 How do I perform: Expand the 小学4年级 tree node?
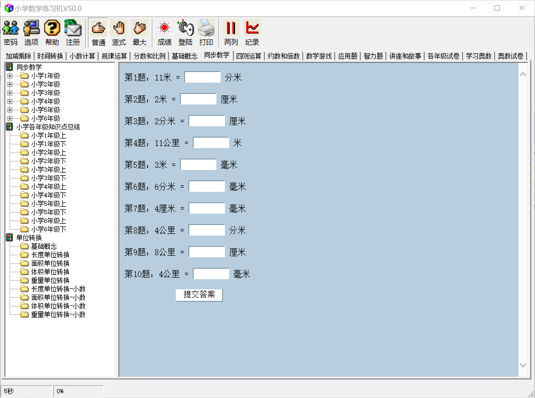10,101
